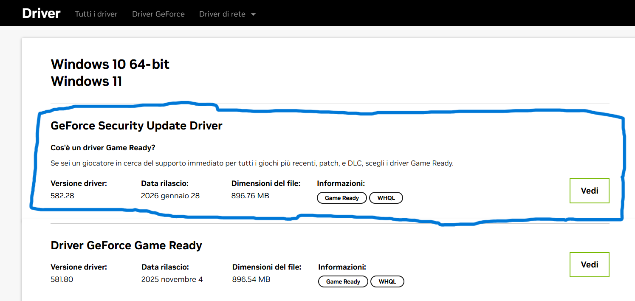
Task: Click file size 896.76 MB
Action: pos(250,196)
